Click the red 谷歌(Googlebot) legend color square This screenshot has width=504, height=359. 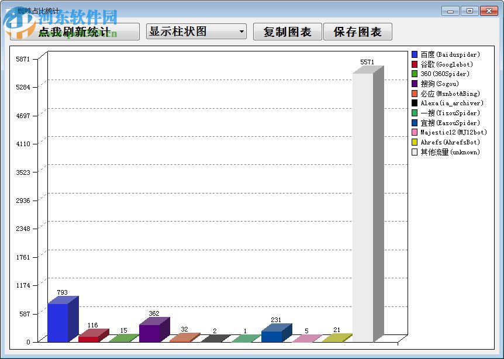tap(413, 64)
